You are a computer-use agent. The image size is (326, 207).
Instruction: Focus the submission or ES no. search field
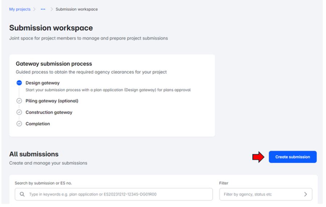pyautogui.click(x=116, y=194)
